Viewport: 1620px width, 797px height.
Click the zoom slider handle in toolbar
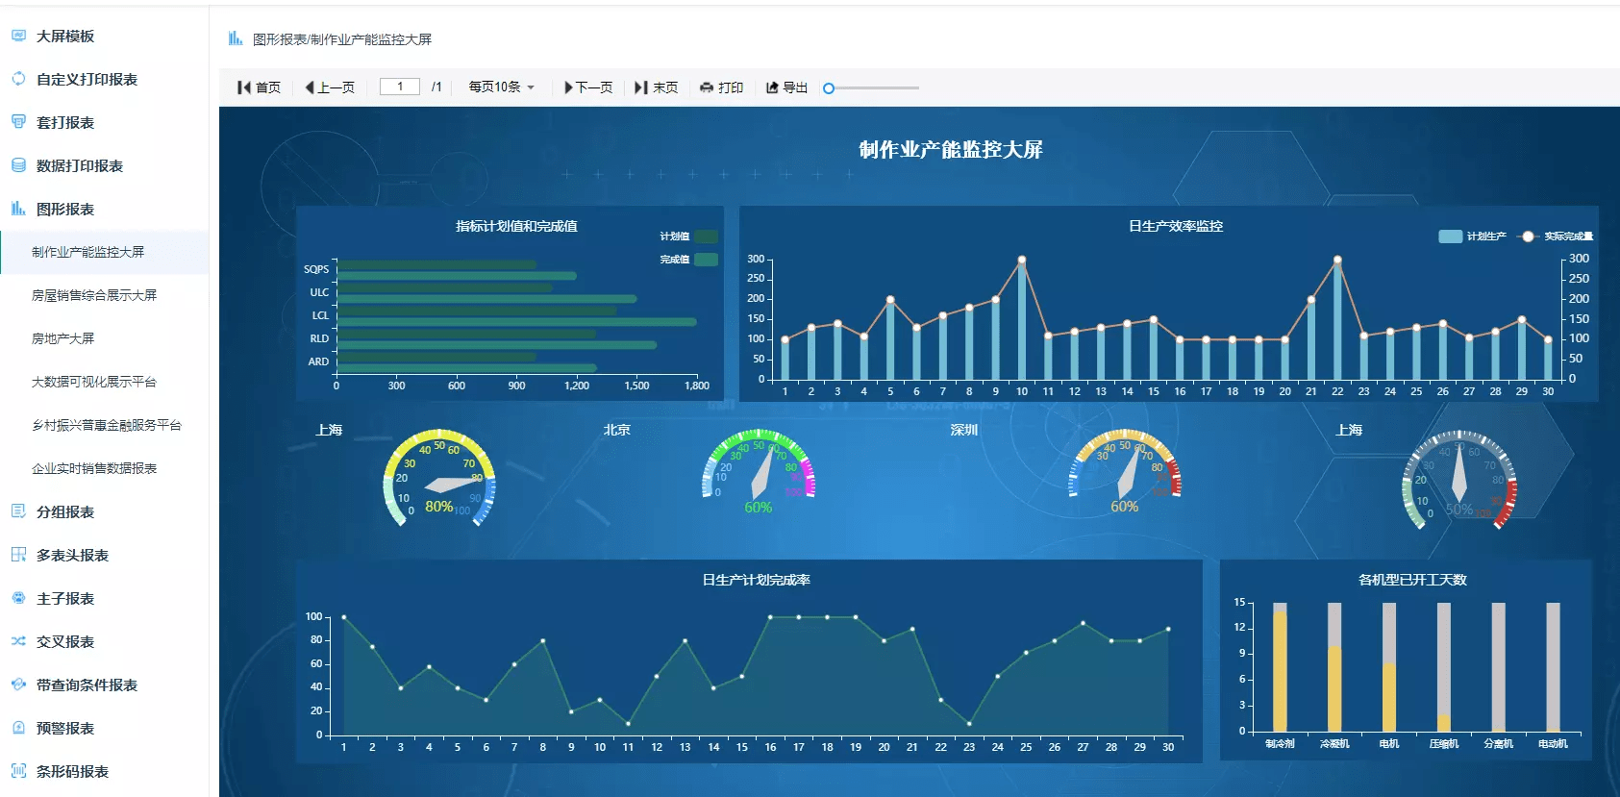tap(829, 88)
